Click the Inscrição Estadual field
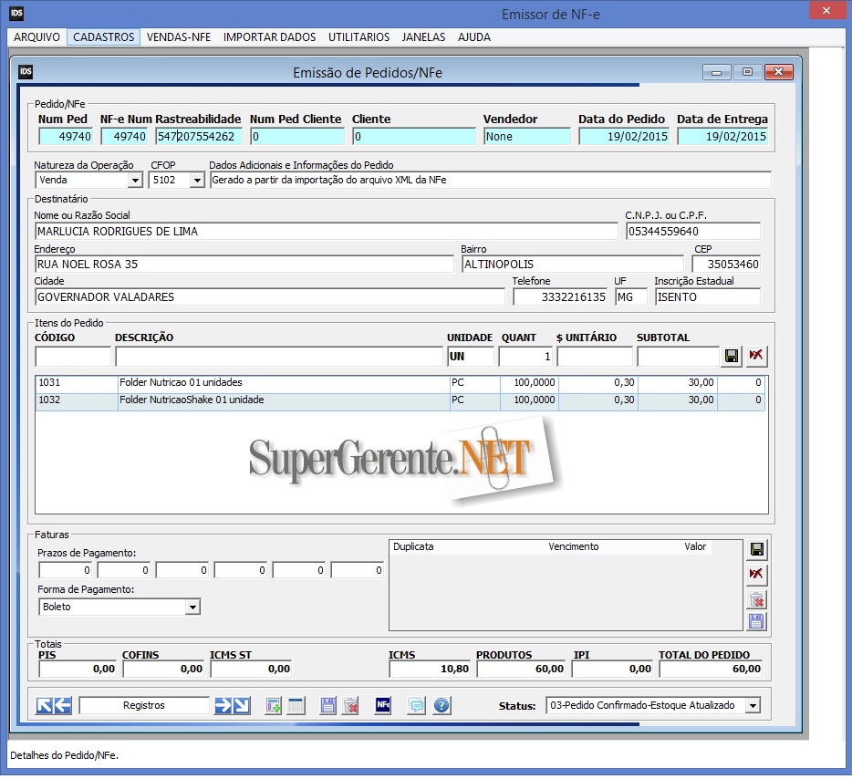 708,297
